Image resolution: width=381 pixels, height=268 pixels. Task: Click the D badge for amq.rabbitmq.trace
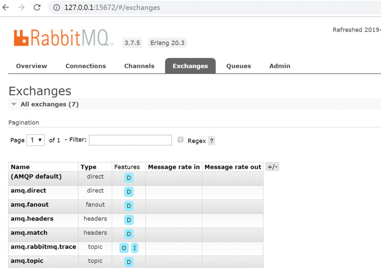(124, 248)
